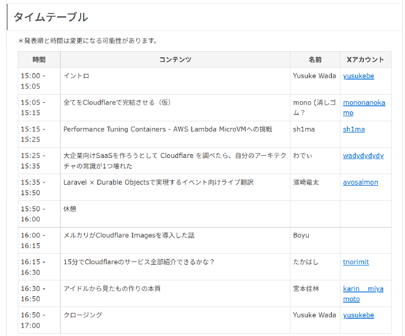405x336 pixels.
Task: Click the 名前 column header
Action: [x=315, y=60]
